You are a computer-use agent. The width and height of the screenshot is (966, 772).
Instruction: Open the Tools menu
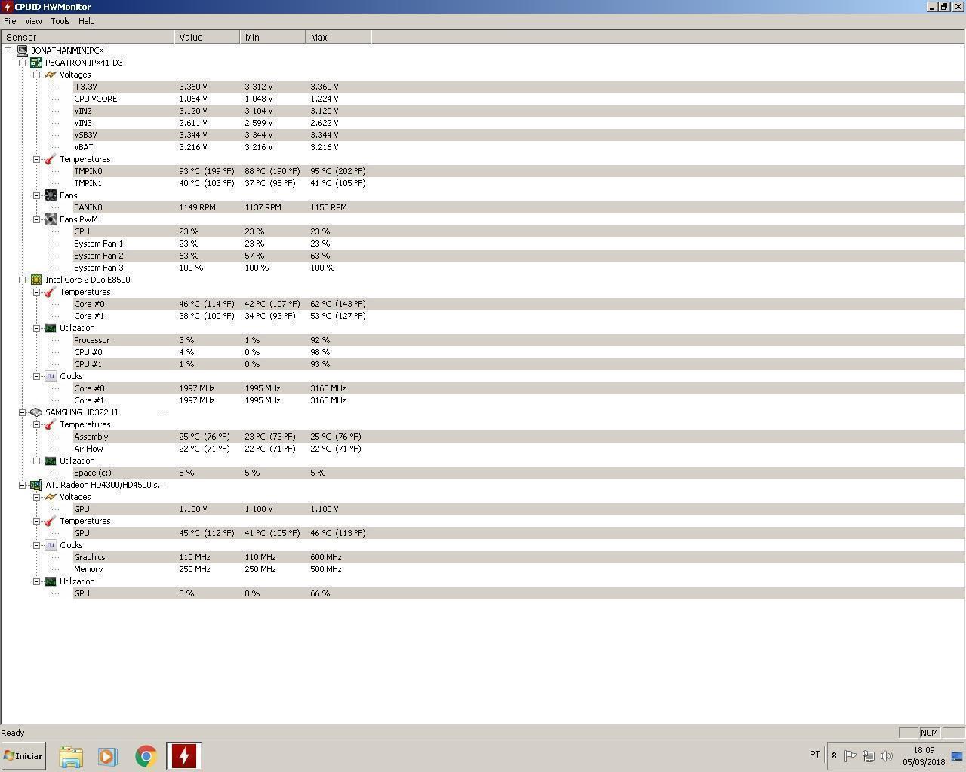(x=60, y=21)
